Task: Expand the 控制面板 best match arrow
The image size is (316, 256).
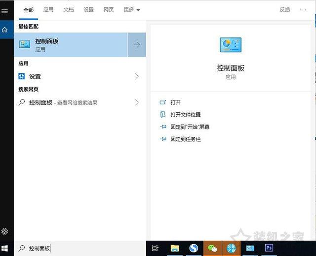Action: click(x=137, y=45)
